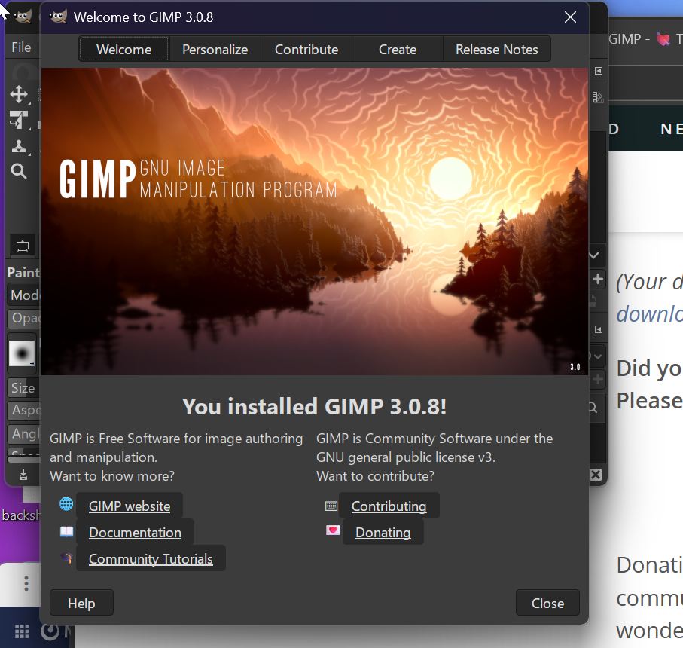The height and width of the screenshot is (648, 683).
Task: Switch to the Welcome tab
Action: [124, 49]
